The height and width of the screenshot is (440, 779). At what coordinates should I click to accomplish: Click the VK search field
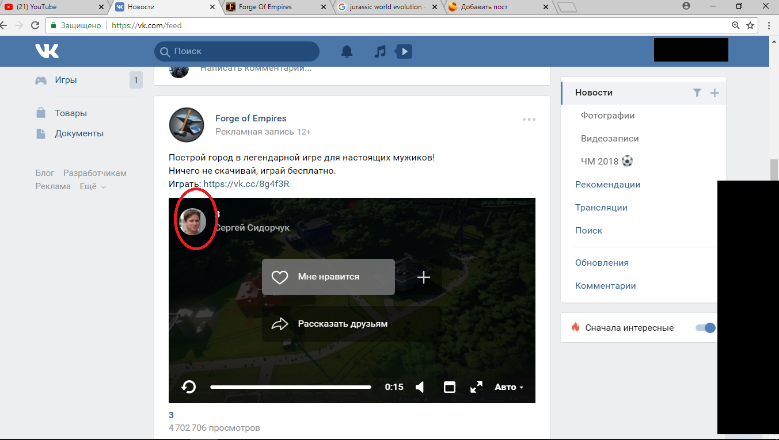pyautogui.click(x=237, y=51)
